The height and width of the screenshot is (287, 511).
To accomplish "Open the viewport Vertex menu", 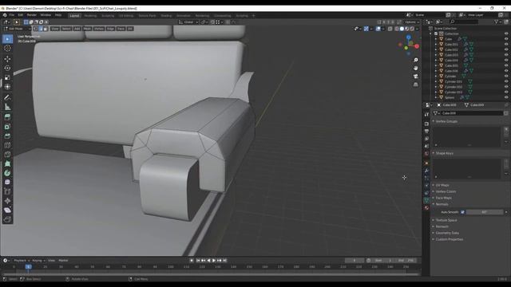I will (x=99, y=29).
